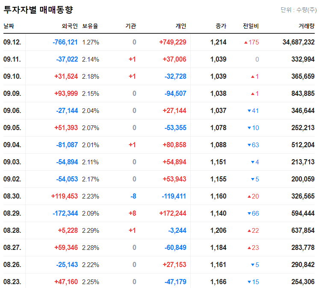Click the up arrow beside 23
319x288 pixels.
click(x=249, y=247)
